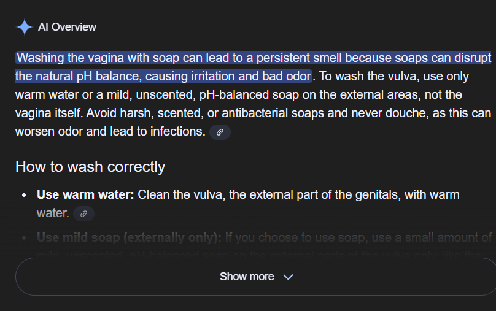Open the source link icon after 'infections.'
The height and width of the screenshot is (311, 496).
click(x=220, y=132)
